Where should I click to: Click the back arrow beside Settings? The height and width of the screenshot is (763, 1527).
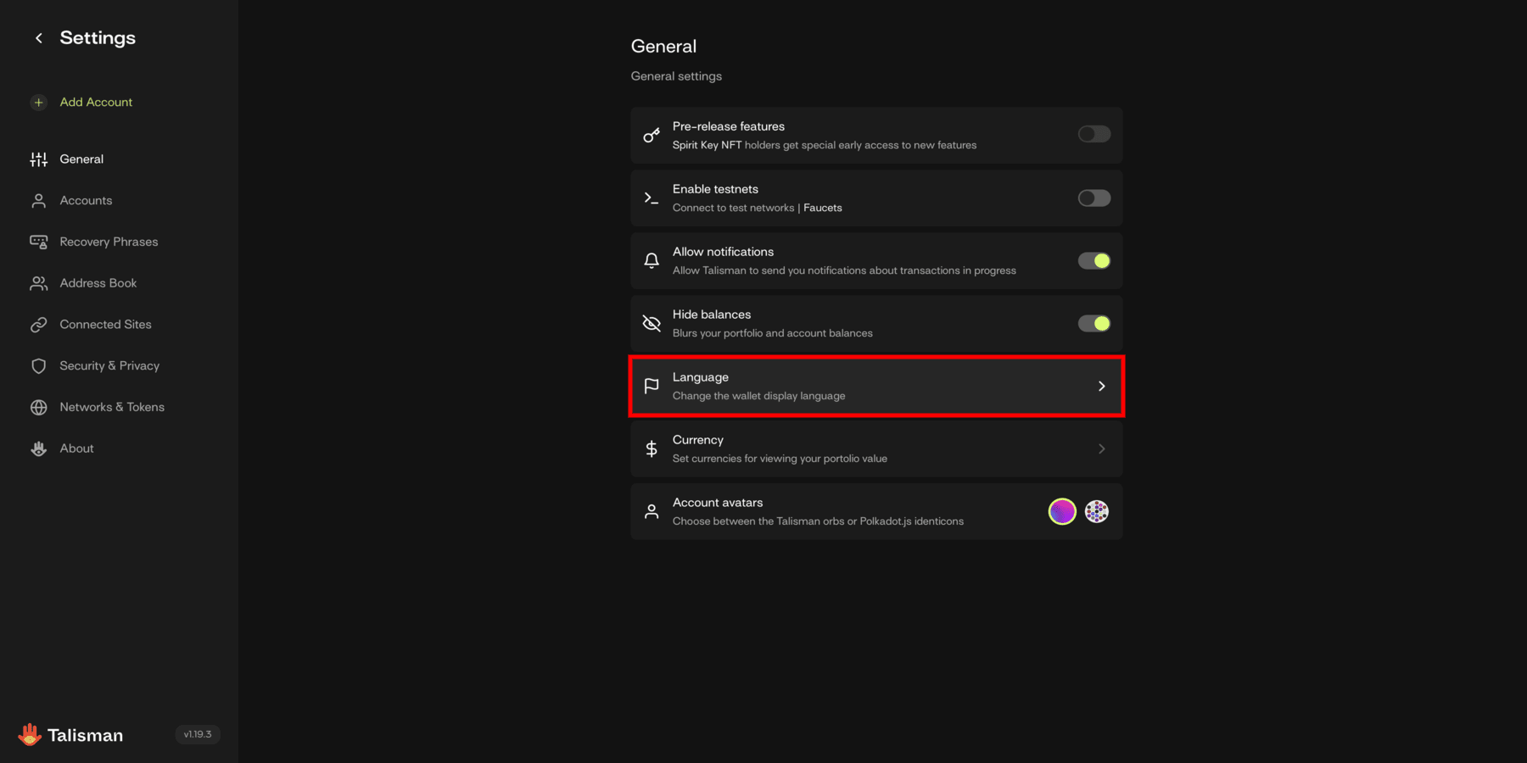tap(39, 38)
